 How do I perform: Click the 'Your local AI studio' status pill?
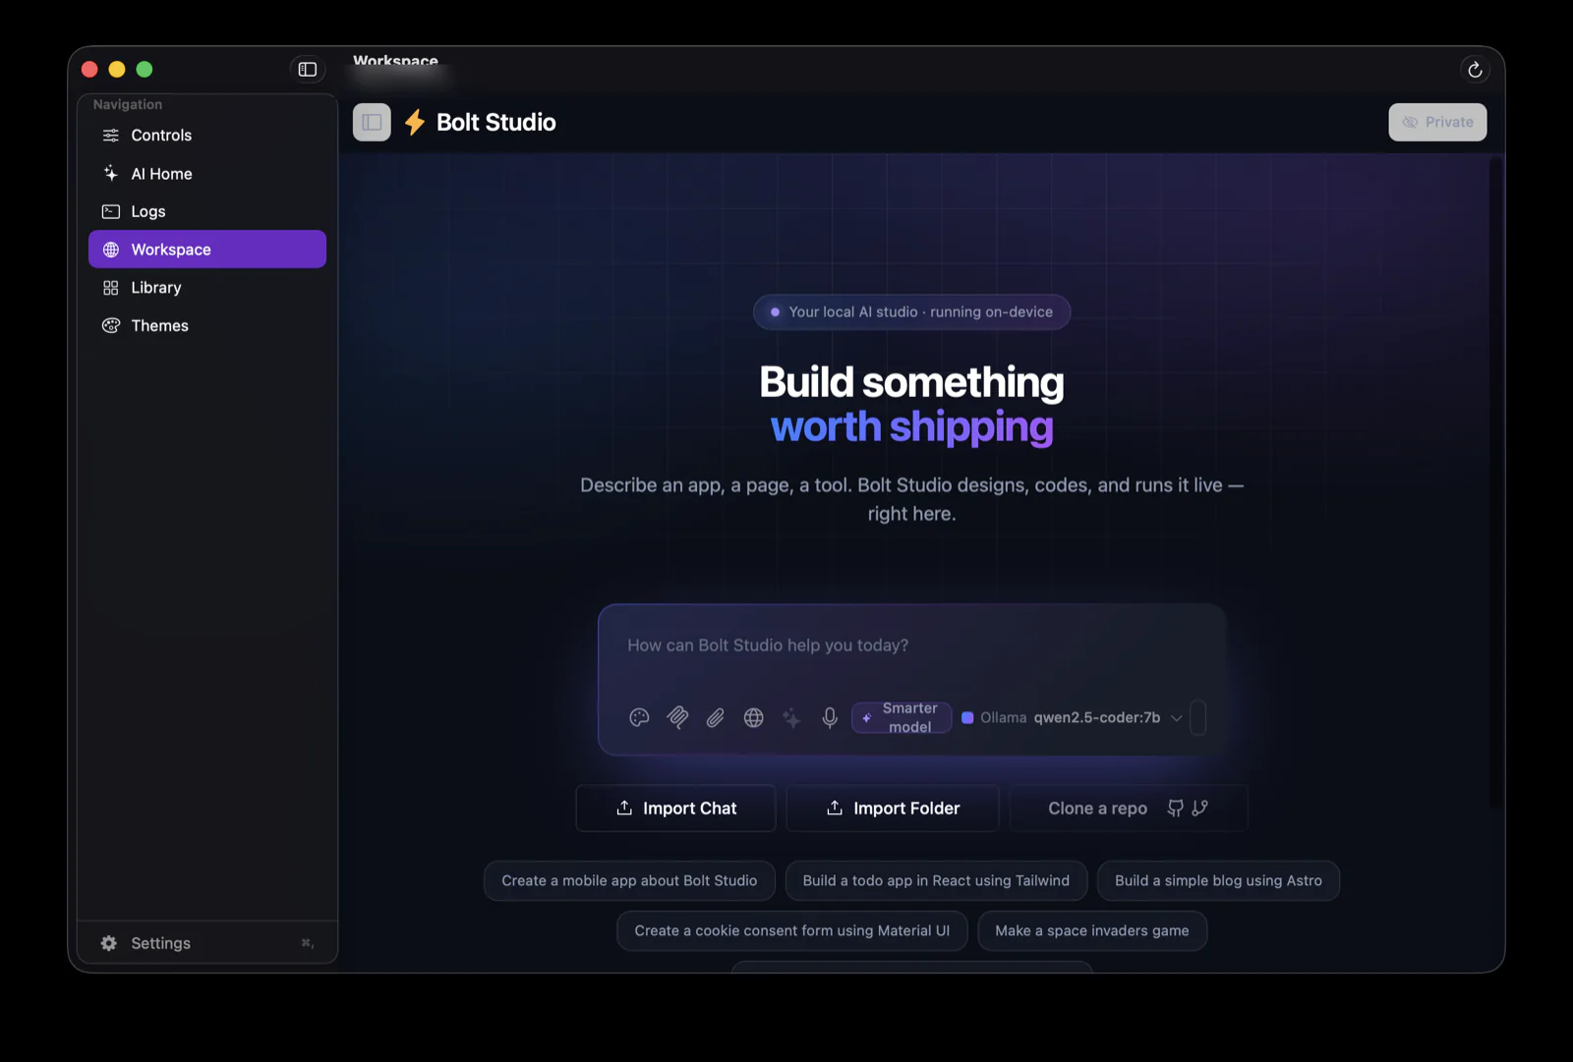pyautogui.click(x=911, y=312)
